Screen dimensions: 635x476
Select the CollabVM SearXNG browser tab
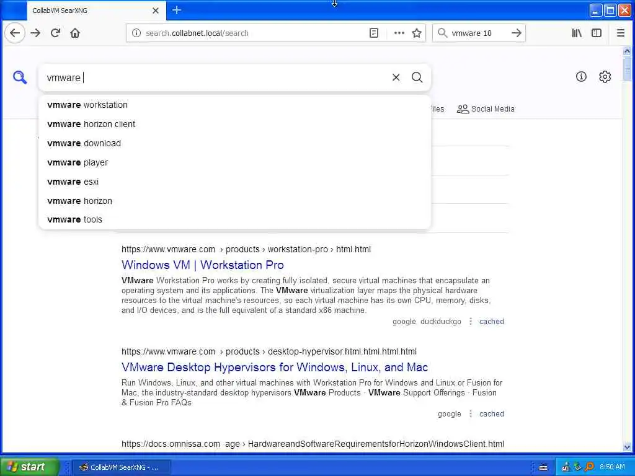96,11
